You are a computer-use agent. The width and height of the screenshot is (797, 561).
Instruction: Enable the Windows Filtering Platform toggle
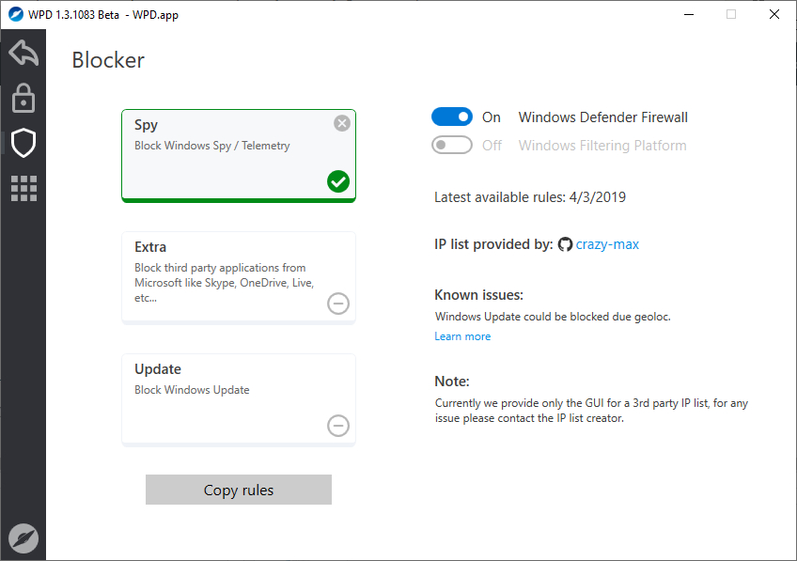(x=452, y=145)
